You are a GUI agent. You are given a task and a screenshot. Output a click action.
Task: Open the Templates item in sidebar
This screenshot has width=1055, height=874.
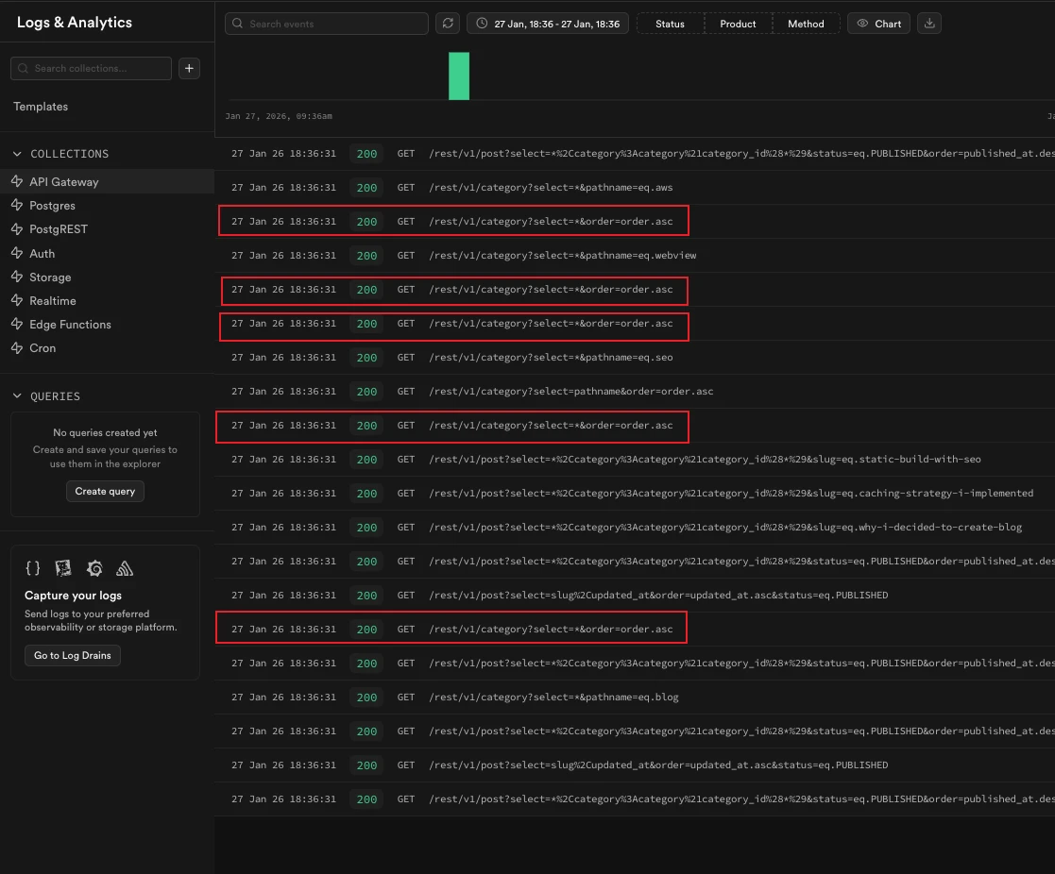(41, 107)
